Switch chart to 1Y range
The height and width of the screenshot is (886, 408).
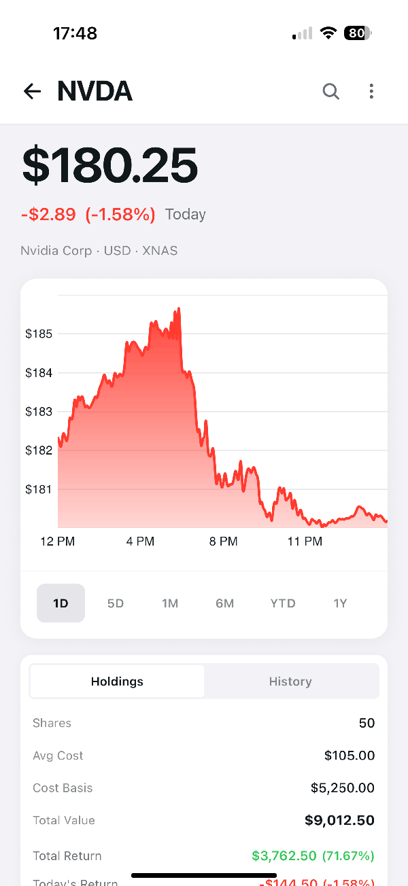340,603
